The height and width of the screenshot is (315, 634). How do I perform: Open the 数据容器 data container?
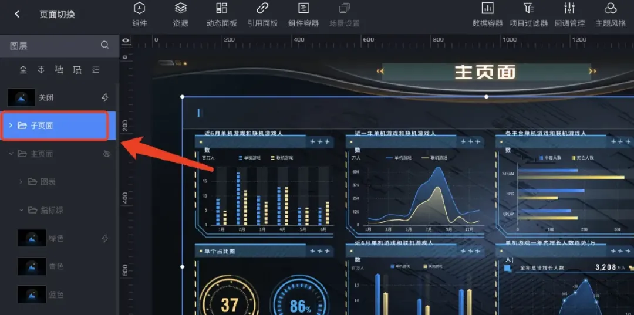click(x=488, y=15)
